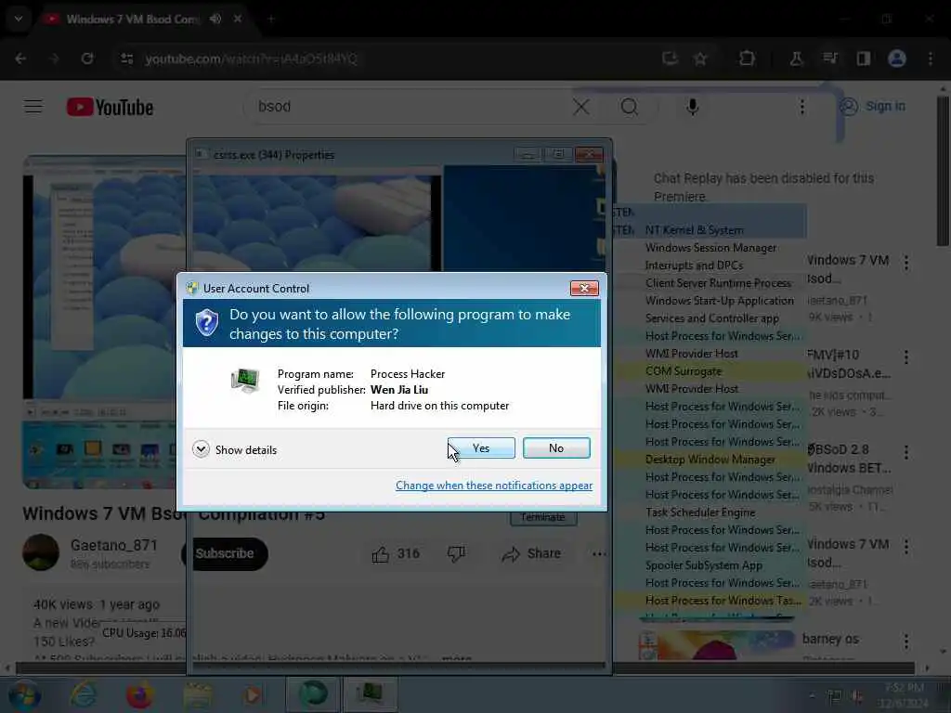The image size is (951, 713).
Task: Open the tab search dropdown arrow
Action: pos(19,19)
